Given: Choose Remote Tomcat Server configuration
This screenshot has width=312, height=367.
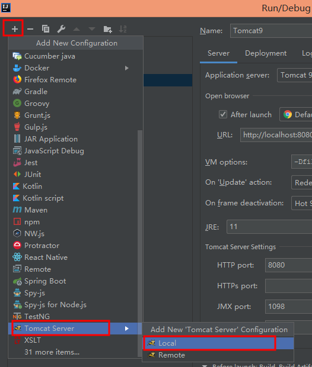Looking at the screenshot, I should pyautogui.click(x=218, y=355).
